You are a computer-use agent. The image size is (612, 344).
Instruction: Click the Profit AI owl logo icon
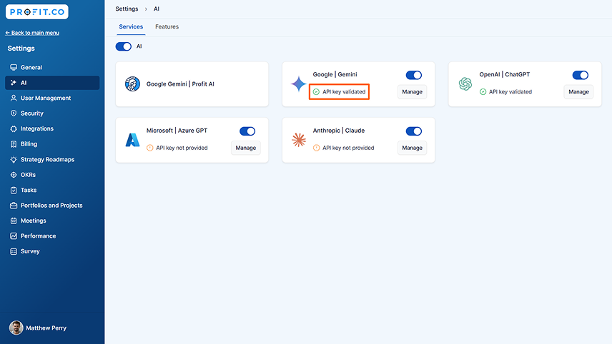(133, 84)
